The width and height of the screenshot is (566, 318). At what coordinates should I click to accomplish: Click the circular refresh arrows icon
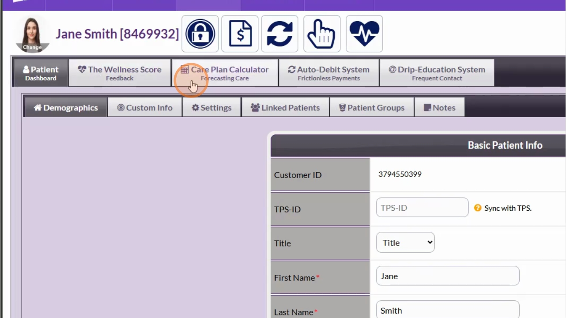click(279, 34)
